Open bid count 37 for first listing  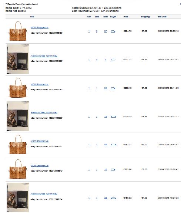pyautogui.click(x=105, y=31)
